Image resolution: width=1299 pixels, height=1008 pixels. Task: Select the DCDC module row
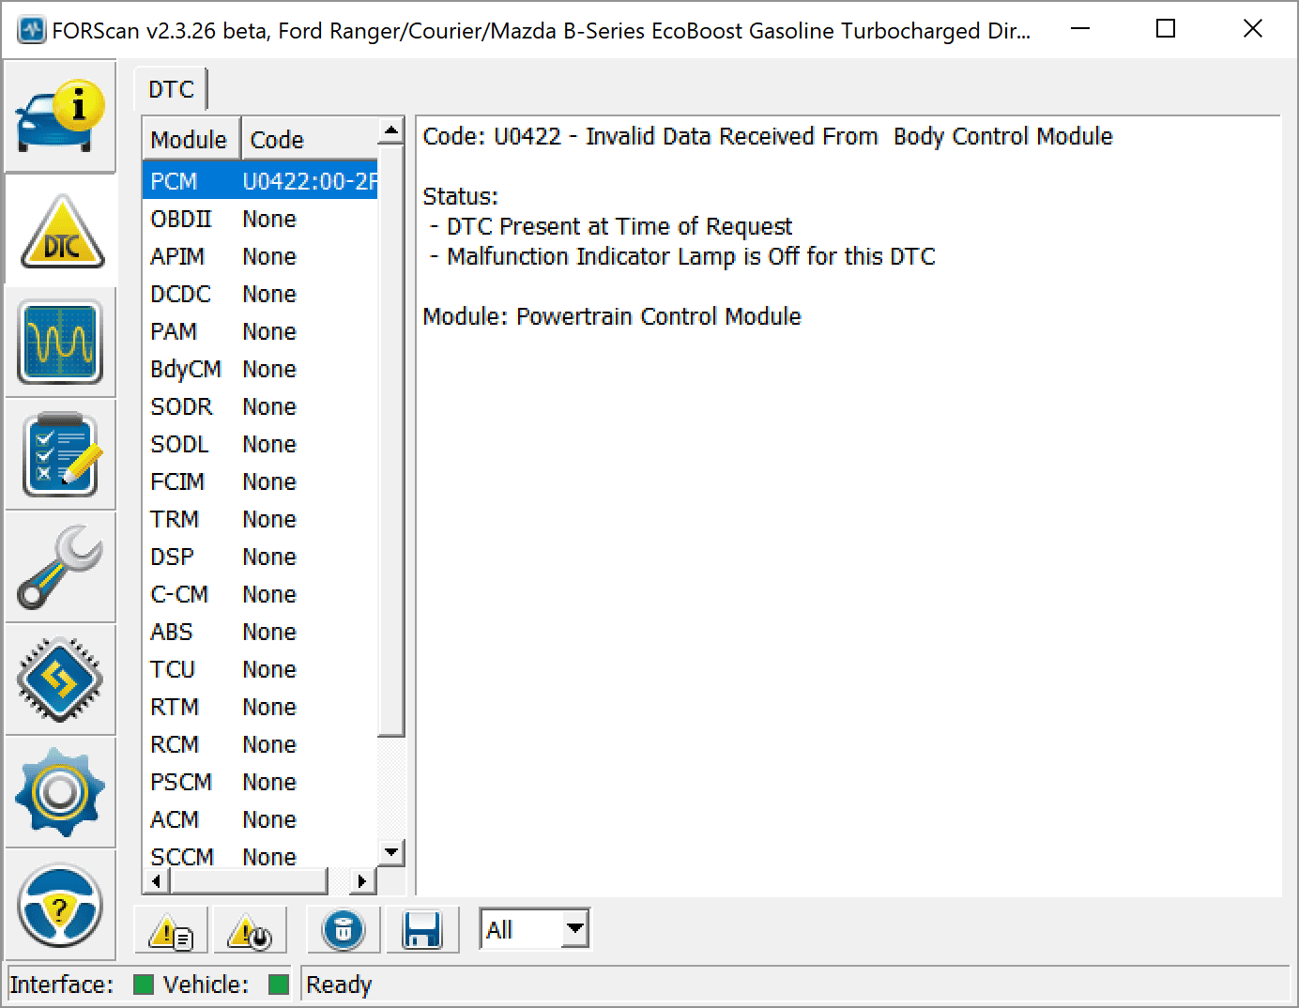click(x=260, y=294)
